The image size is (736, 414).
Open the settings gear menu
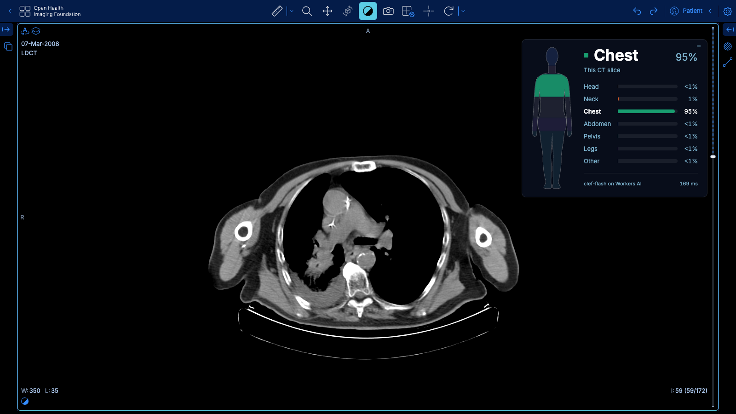(x=728, y=11)
